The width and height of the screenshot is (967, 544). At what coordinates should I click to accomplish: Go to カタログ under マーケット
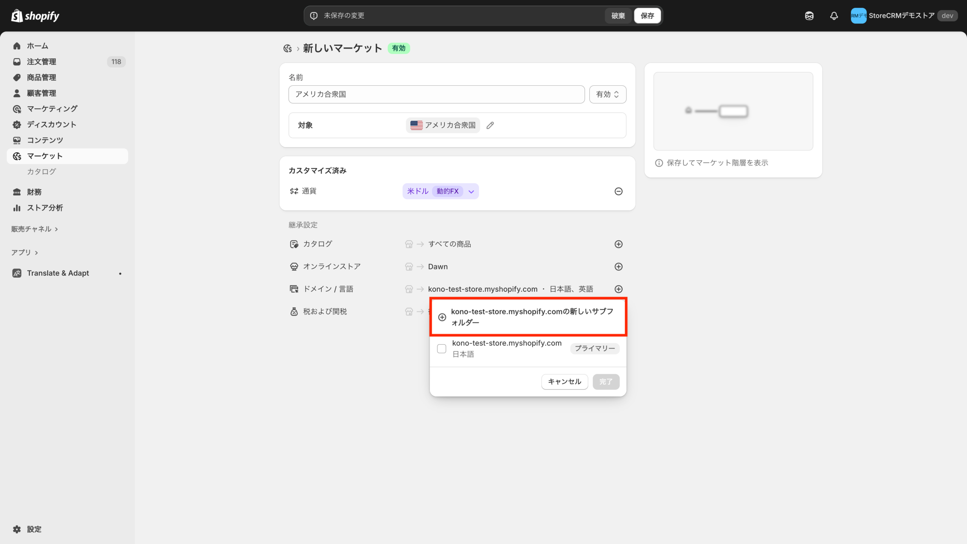point(42,172)
